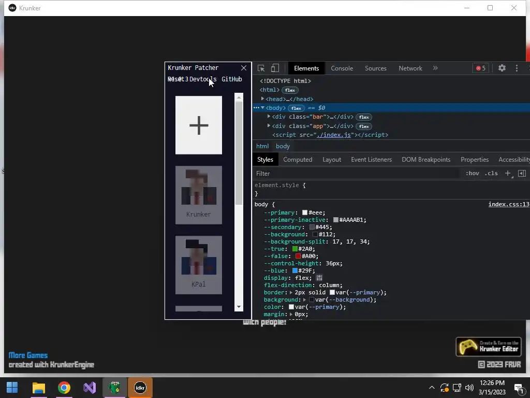Screen dimensions: 530x398
Task: Click the --blue #29F color swatch
Action: pyautogui.click(x=295, y=271)
